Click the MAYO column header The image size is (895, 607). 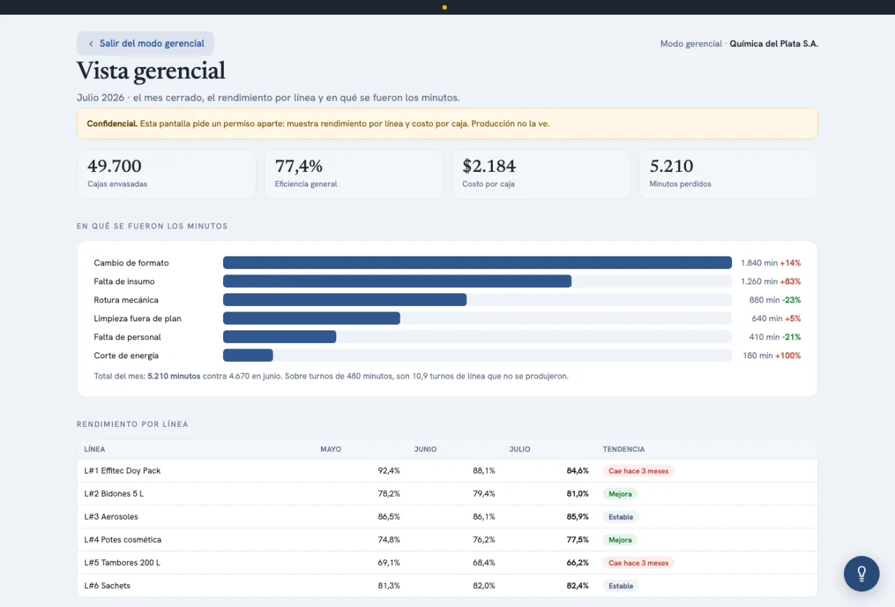click(331, 449)
